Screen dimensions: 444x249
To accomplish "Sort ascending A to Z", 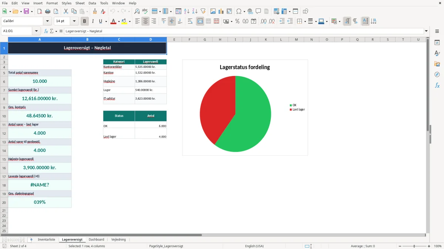I will 187,11.
